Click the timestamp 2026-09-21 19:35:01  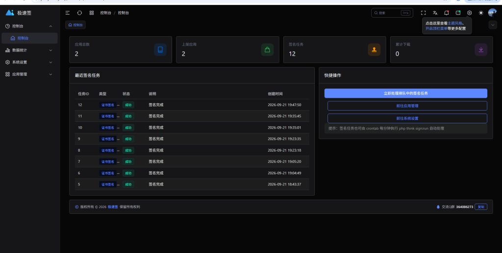(284, 127)
